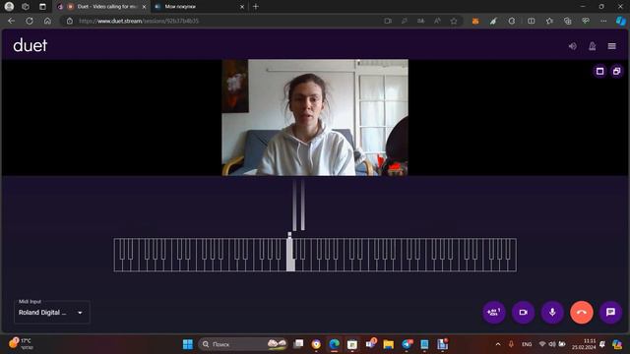
Task: Switch to the Duet video calling tab
Action: tap(102, 7)
